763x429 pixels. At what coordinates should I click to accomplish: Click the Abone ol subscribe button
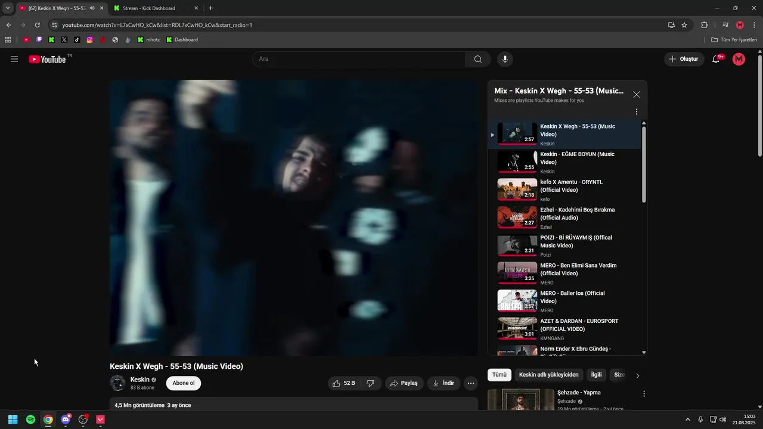pyautogui.click(x=184, y=383)
